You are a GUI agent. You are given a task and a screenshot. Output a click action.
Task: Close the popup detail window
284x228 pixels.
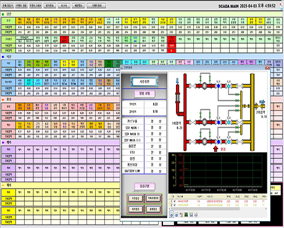click(267, 68)
